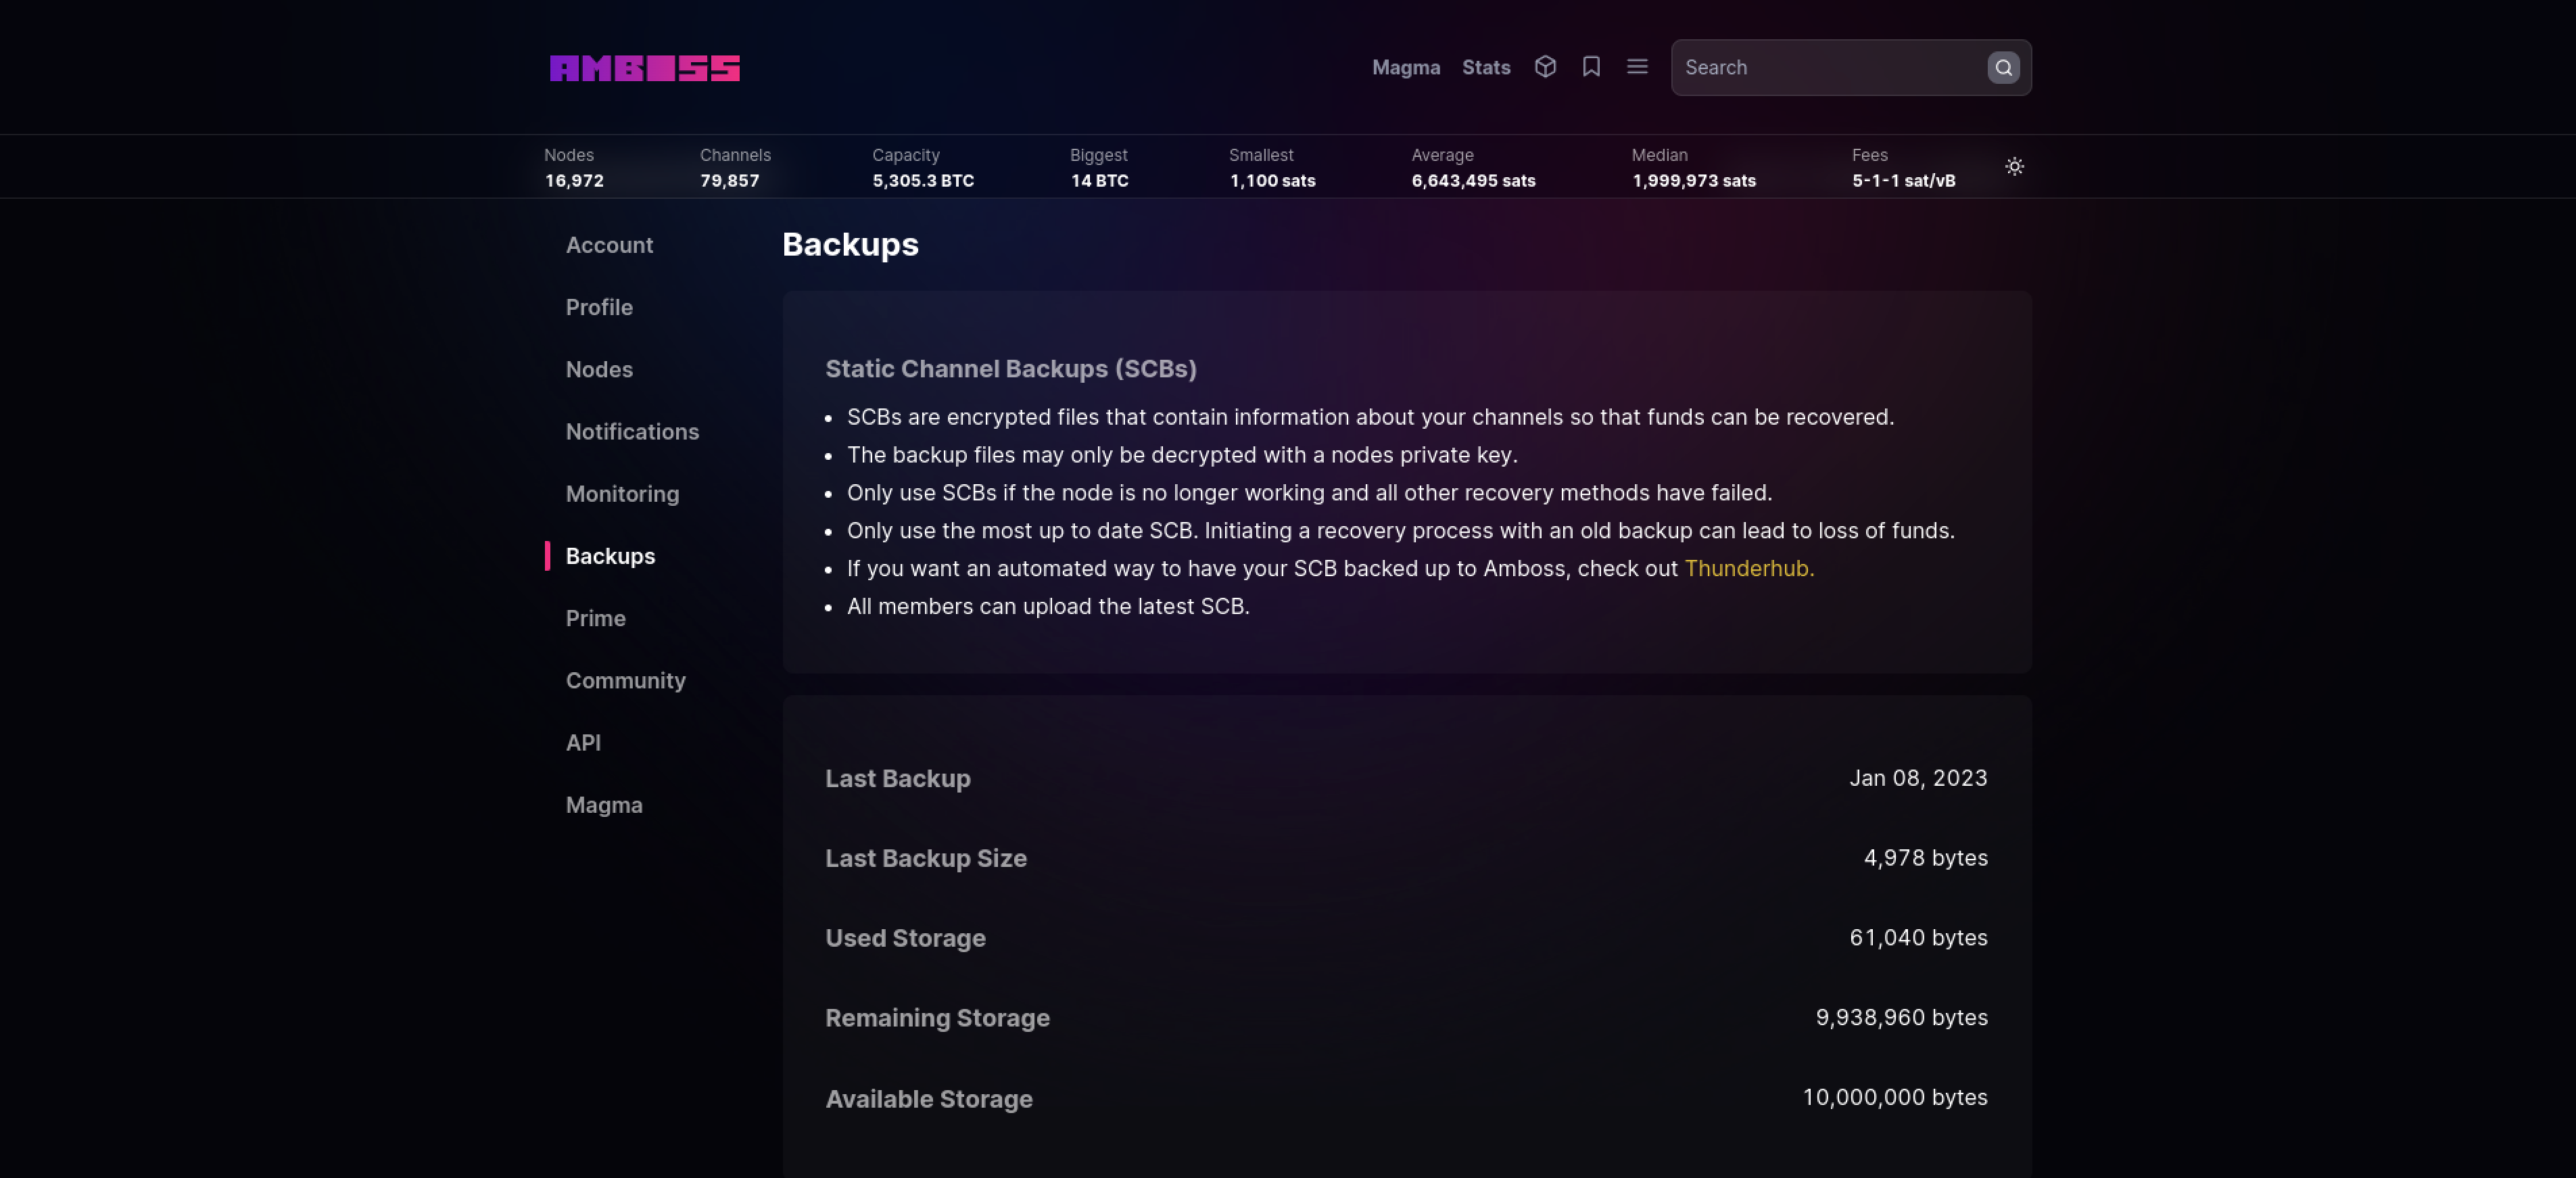
Task: Open the hamburger menu icon
Action: coord(1637,67)
